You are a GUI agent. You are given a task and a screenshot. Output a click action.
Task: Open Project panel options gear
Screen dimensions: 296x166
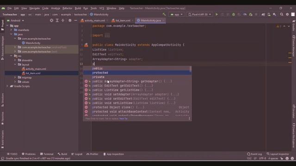tap(70, 20)
